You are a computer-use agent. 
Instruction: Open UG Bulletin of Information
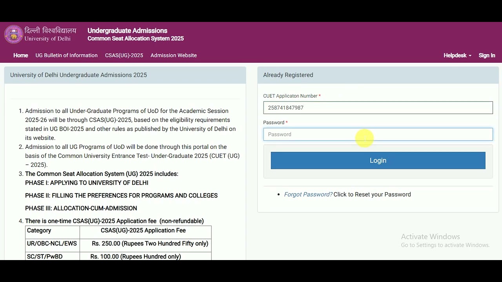click(67, 56)
